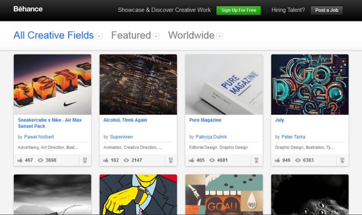Open the yellow hand wristwatch illustration thumbnail
The image size is (362, 215).
[138, 195]
